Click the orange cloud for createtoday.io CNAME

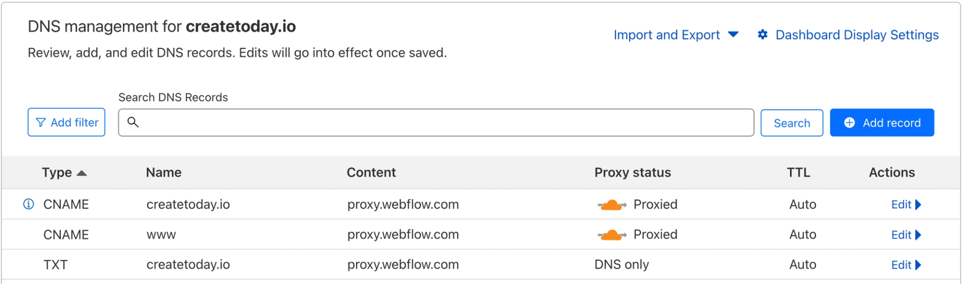[x=611, y=205]
